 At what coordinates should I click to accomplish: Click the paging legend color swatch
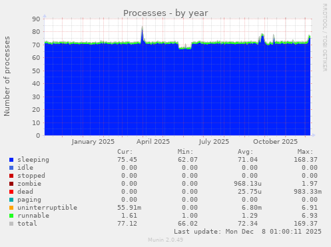click(11, 200)
